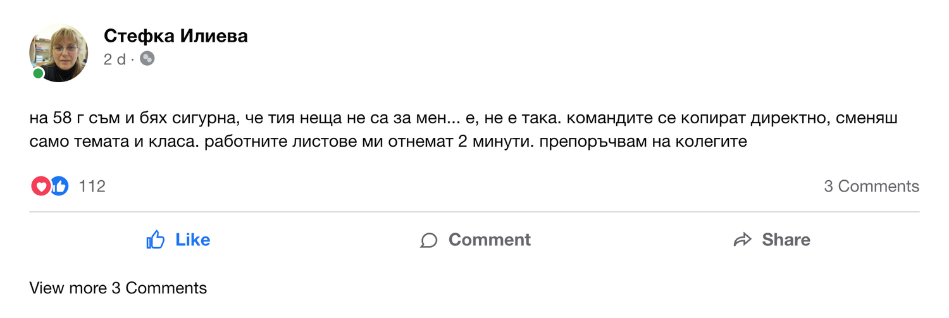Click the red heart reaction icon
Image resolution: width=949 pixels, height=318 pixels.
40,186
